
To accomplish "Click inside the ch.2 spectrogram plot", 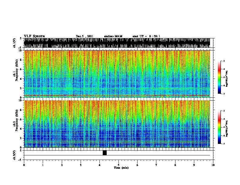I will point(117,124).
